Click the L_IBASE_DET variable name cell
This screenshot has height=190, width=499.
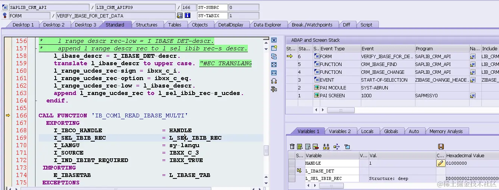coord(332,171)
